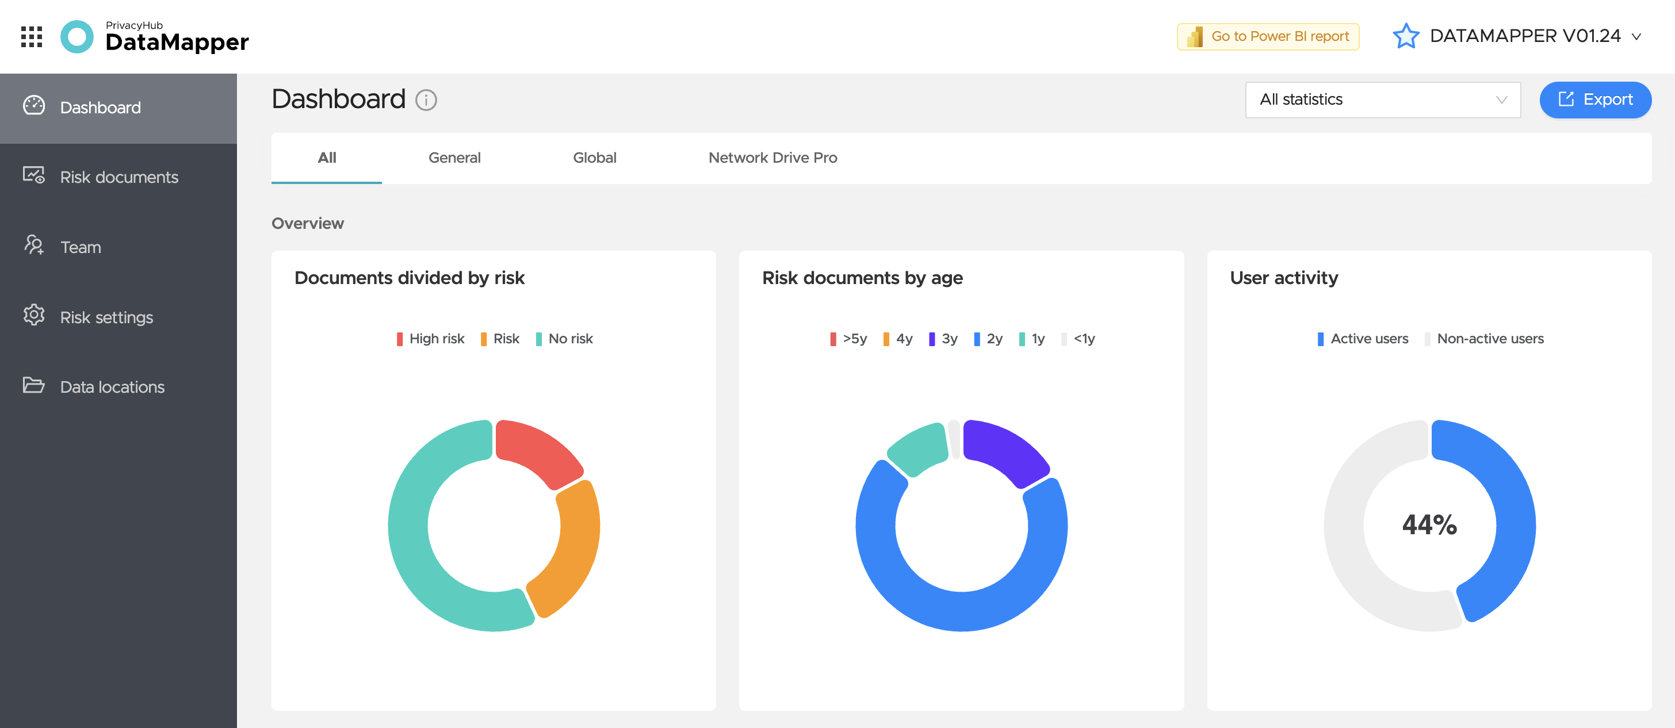Toggle High risk legend entry
The height and width of the screenshot is (728, 1675).
pyautogui.click(x=430, y=339)
